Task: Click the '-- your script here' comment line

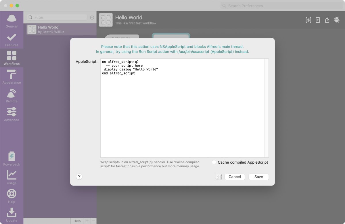Action: [x=124, y=66]
